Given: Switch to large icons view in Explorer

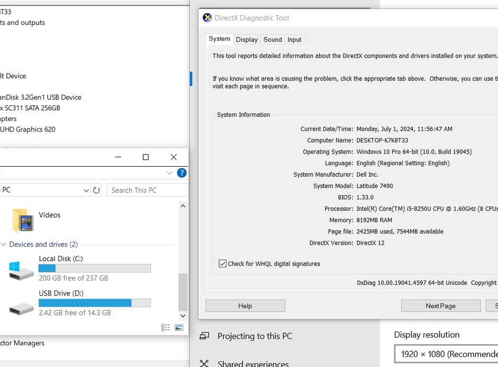Looking at the screenshot, I should [x=179, y=328].
